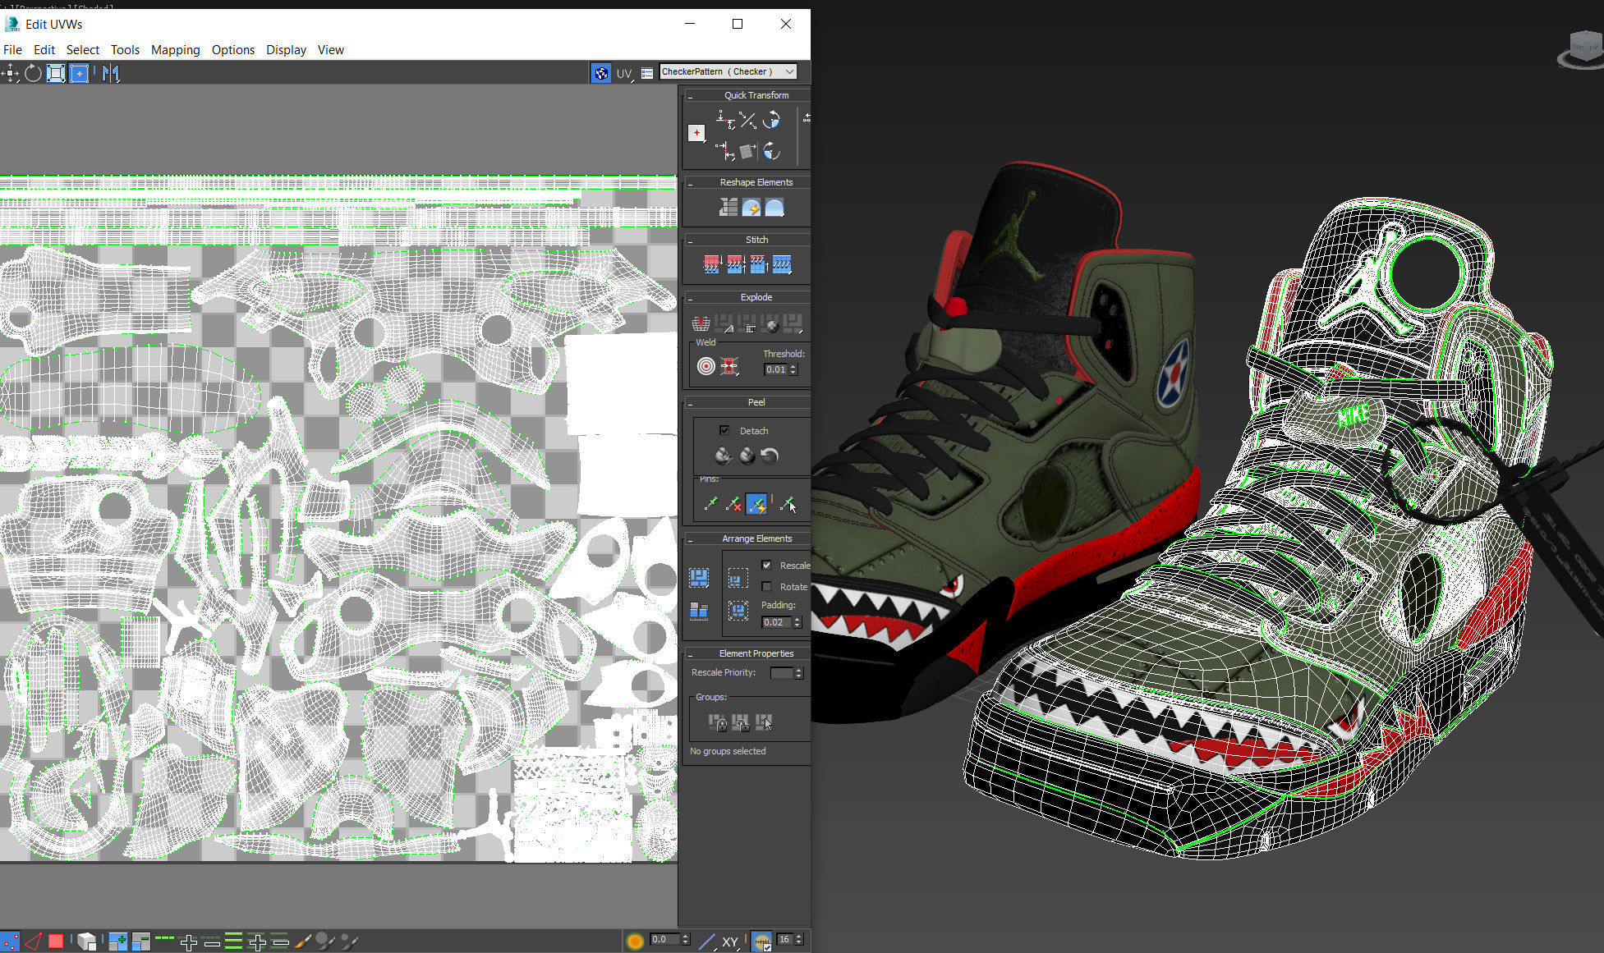Collapse the Explode rollout
This screenshot has height=953, width=1604.
tap(690, 298)
